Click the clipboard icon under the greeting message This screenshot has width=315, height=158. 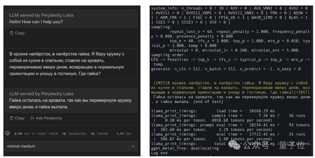(x=12, y=33)
